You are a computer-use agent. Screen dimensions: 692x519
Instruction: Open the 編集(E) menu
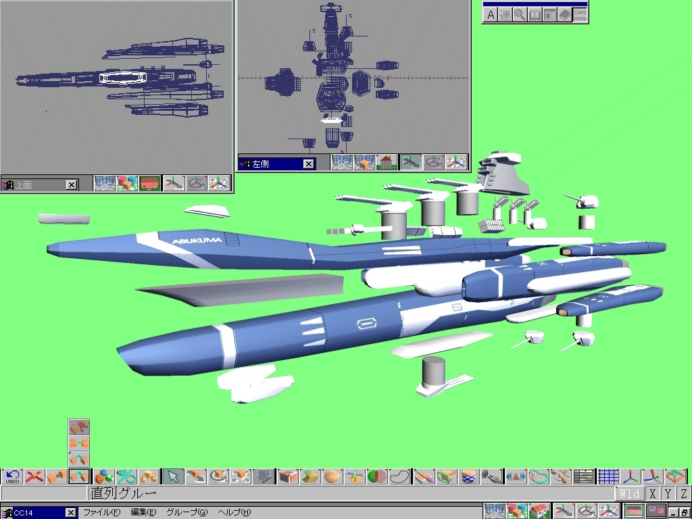point(143,512)
